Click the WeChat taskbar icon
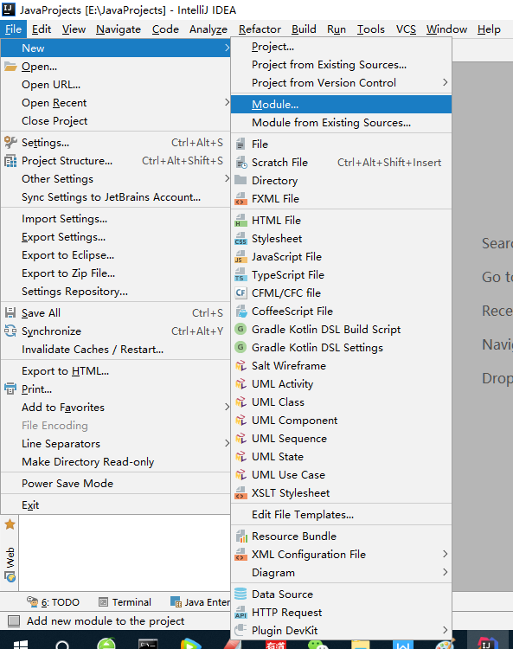This screenshot has height=649, width=513. click(317, 645)
